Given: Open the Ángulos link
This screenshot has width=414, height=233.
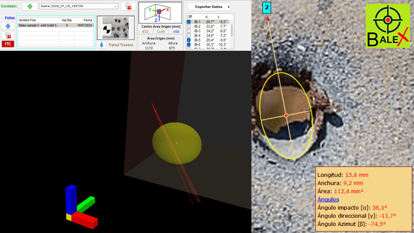Looking at the screenshot, I should [328, 200].
